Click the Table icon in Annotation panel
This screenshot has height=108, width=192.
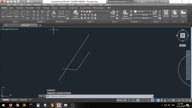[x=67, y=18]
